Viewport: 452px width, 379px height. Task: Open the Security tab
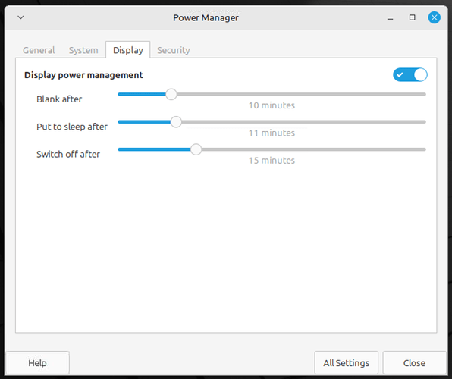tap(173, 50)
